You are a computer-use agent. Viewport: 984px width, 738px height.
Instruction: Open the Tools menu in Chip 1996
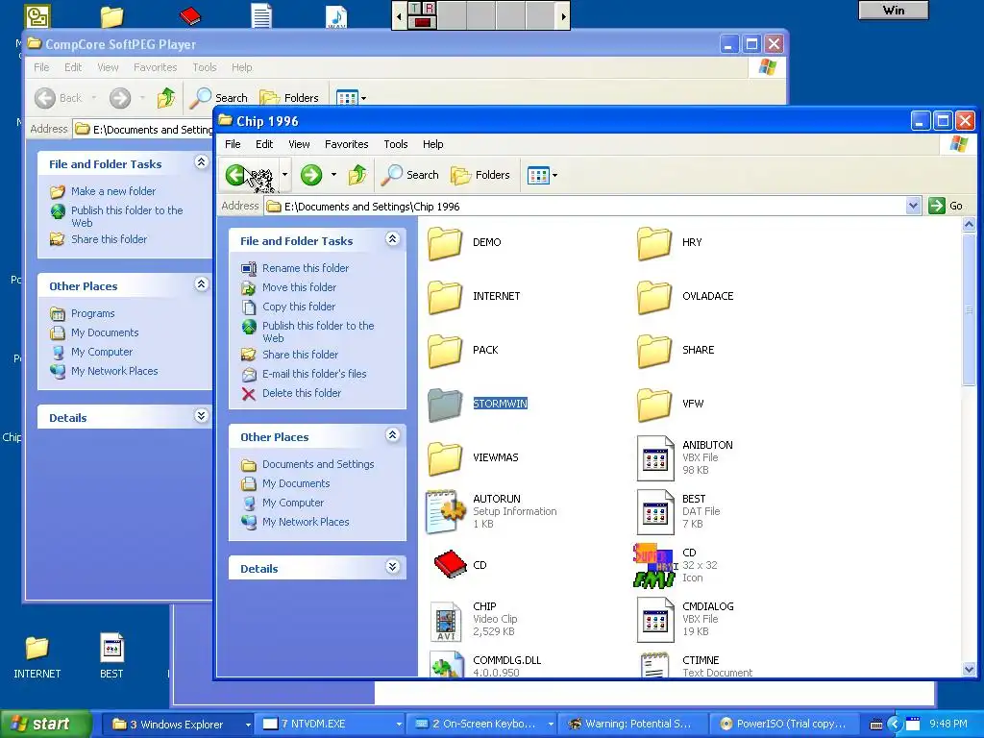click(395, 144)
